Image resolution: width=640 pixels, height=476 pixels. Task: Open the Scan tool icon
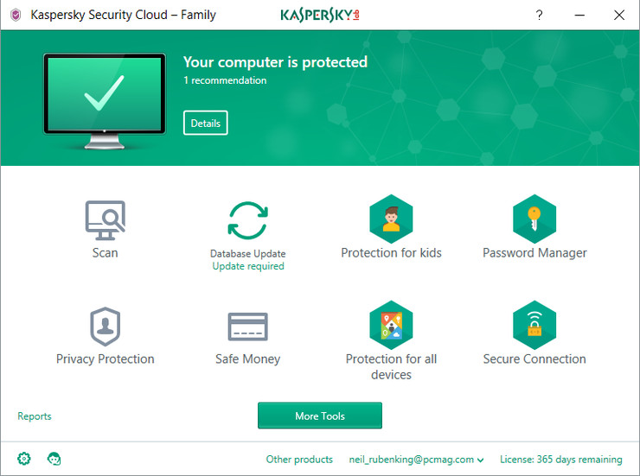tap(106, 220)
